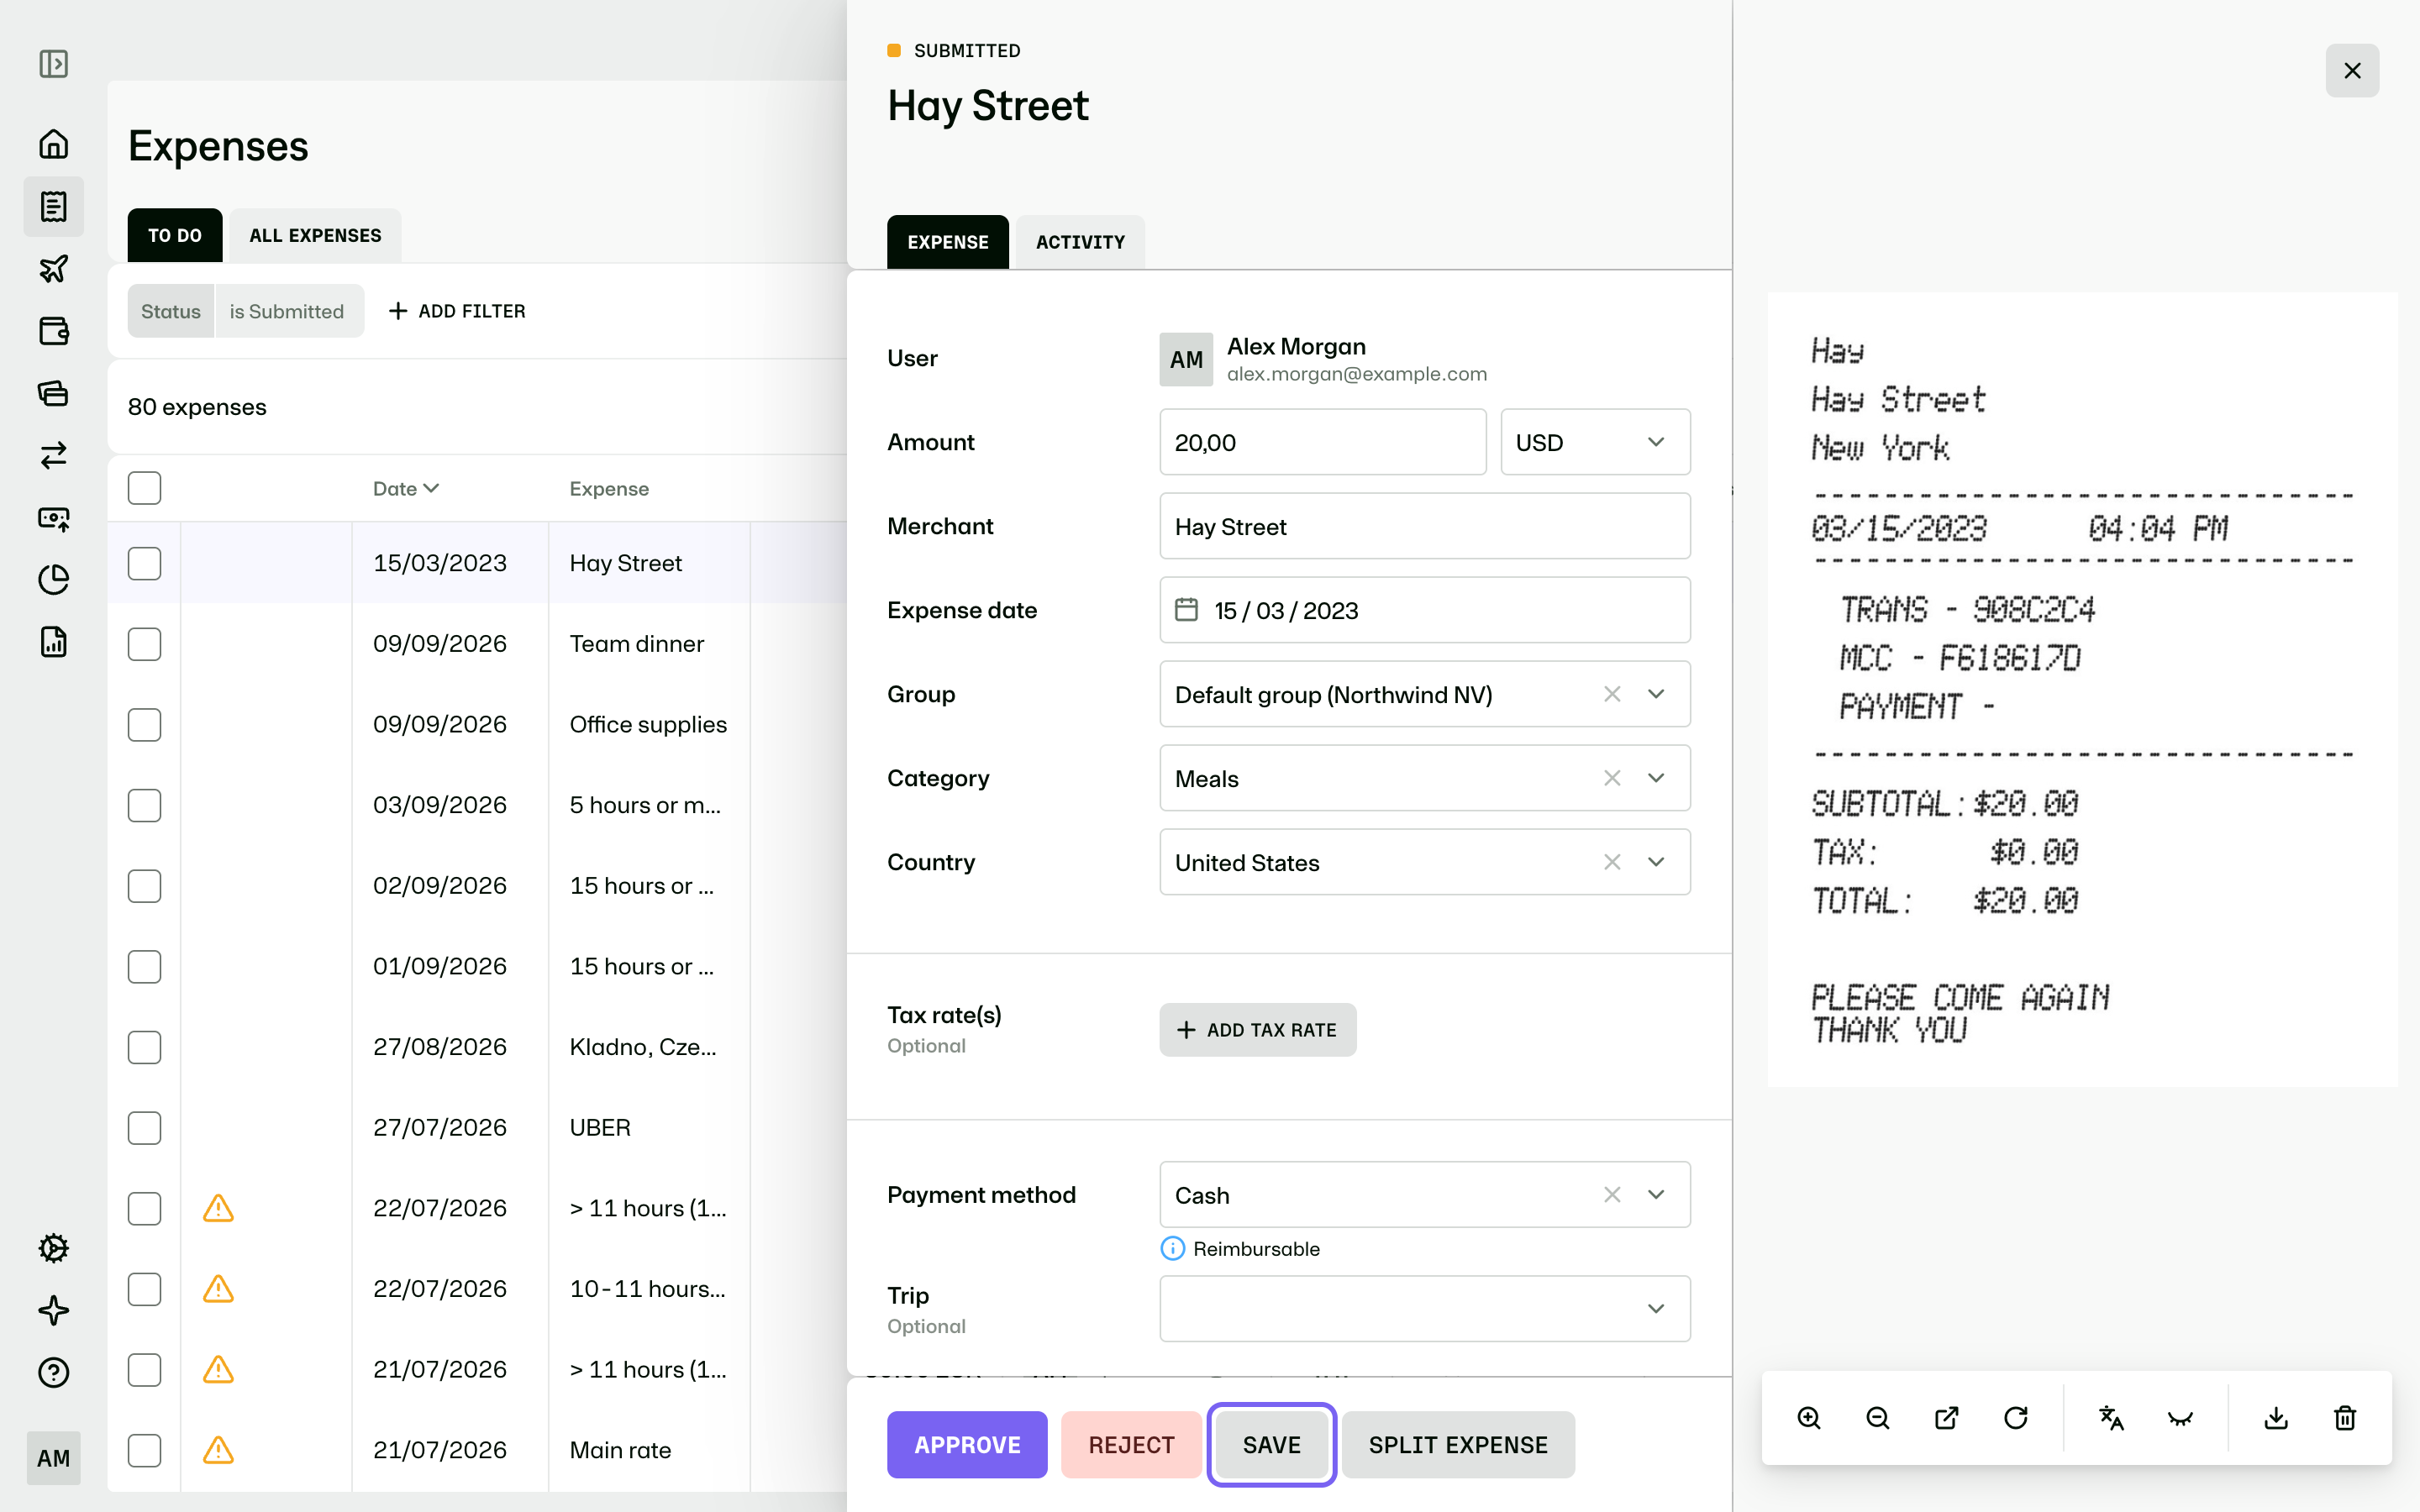Open the Expenses receipt sidebar icon
This screenshot has width=2420, height=1512.
(53, 206)
